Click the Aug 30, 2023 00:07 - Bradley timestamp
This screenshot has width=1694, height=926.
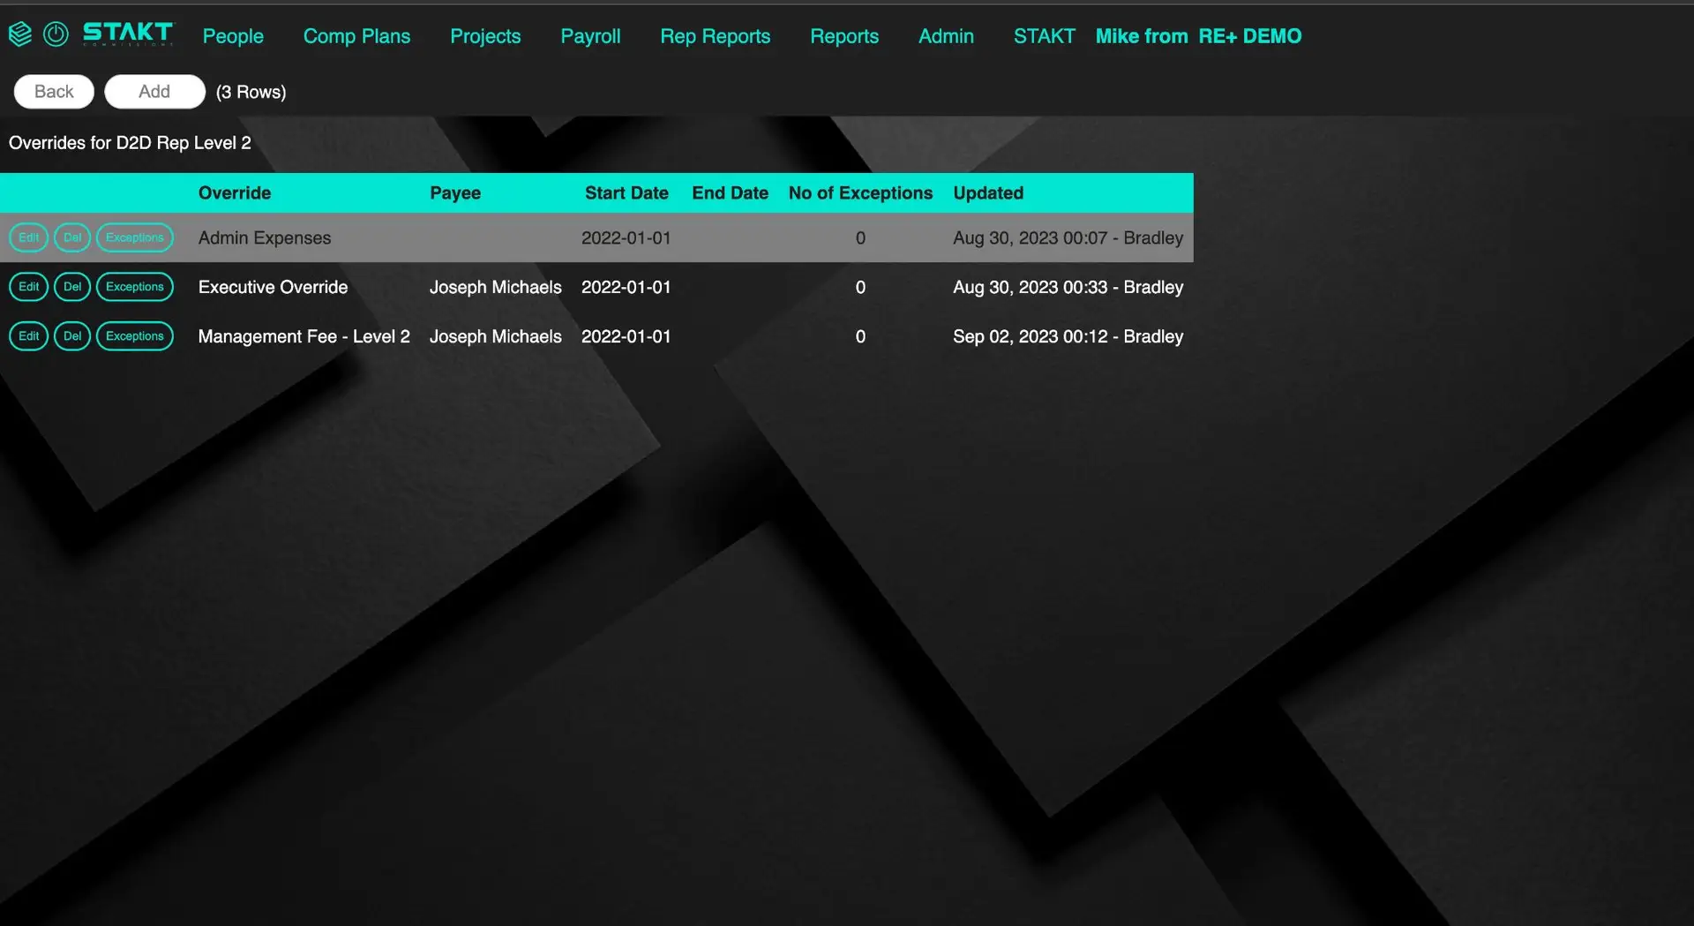1068,238
